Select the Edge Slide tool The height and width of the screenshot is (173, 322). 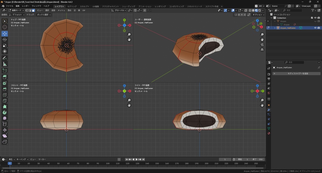click(4, 124)
